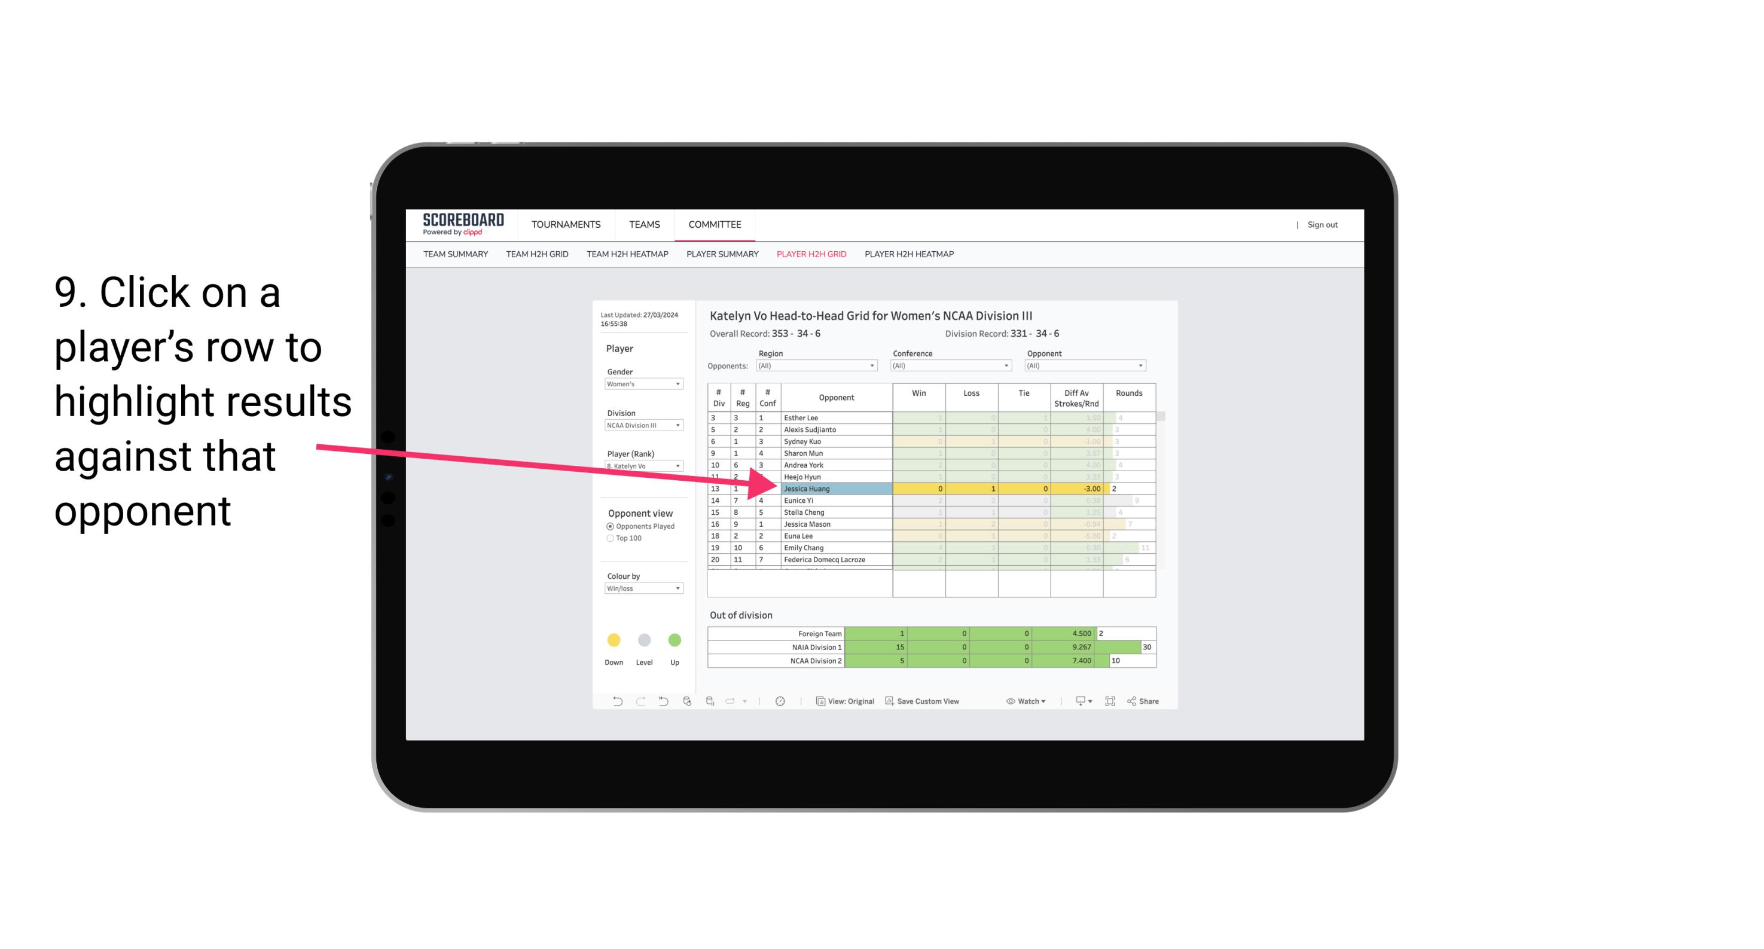Click the Save Custom View icon

point(889,701)
